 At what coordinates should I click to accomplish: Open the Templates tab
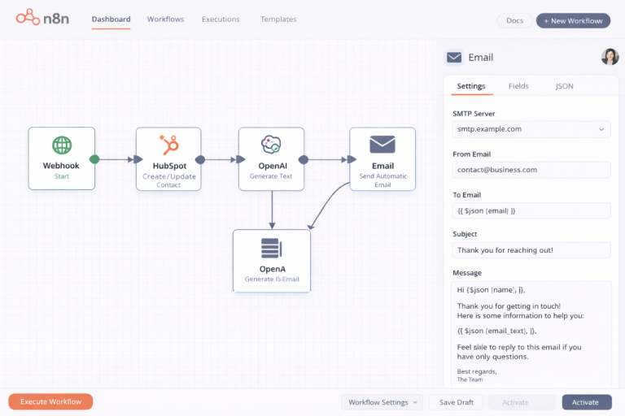(x=278, y=19)
